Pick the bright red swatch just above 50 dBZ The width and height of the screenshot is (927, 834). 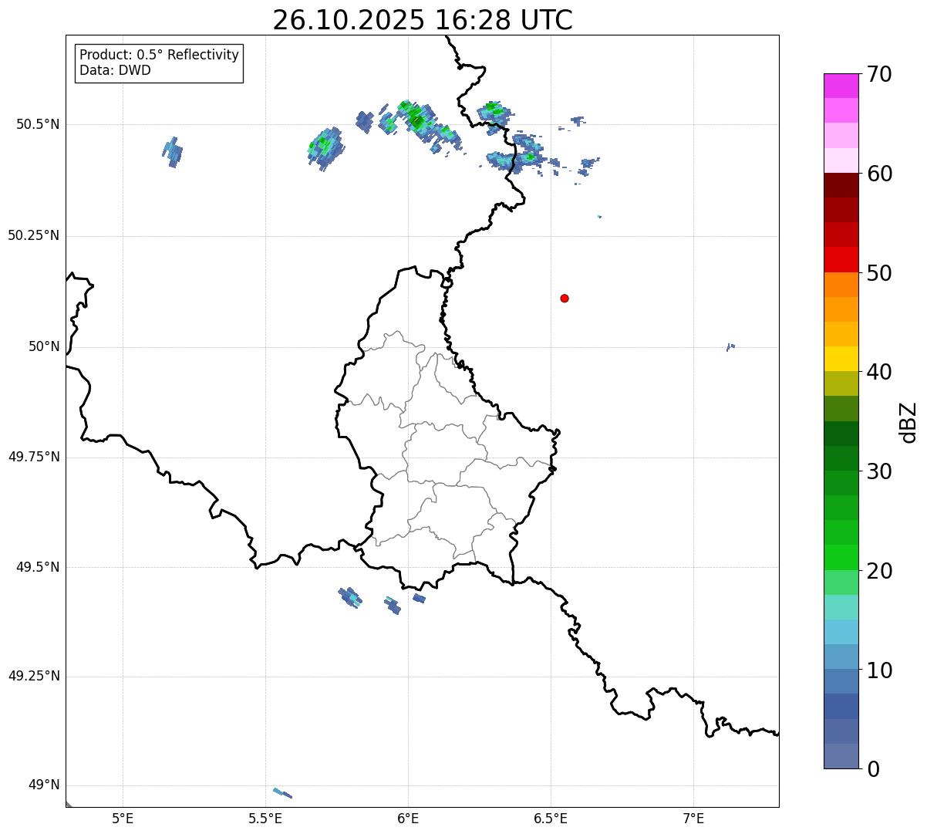point(841,259)
